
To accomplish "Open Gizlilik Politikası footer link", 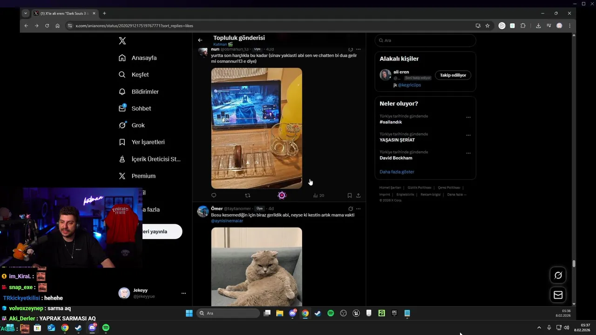I will (420, 188).
